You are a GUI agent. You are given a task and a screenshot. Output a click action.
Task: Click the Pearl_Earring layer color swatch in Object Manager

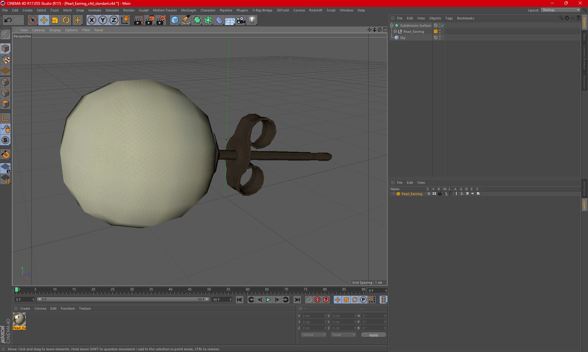pyautogui.click(x=435, y=32)
